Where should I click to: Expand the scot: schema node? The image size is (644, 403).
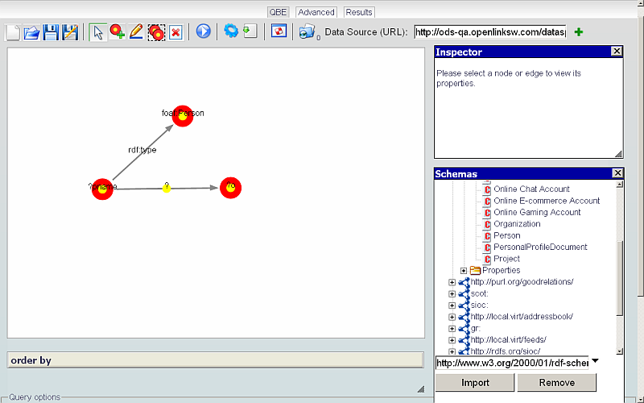(452, 294)
